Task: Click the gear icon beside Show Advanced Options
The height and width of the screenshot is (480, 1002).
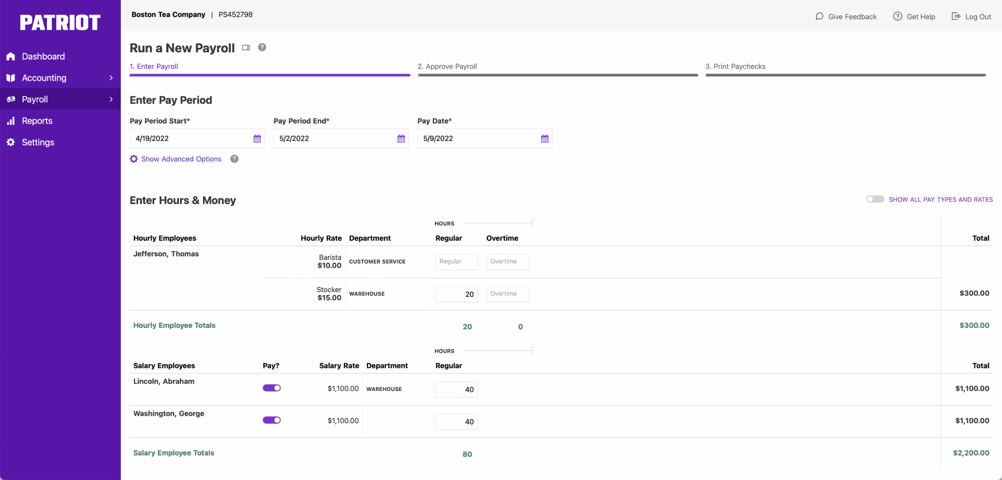Action: [134, 159]
